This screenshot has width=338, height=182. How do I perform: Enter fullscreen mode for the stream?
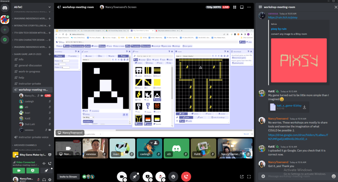pos(249,177)
